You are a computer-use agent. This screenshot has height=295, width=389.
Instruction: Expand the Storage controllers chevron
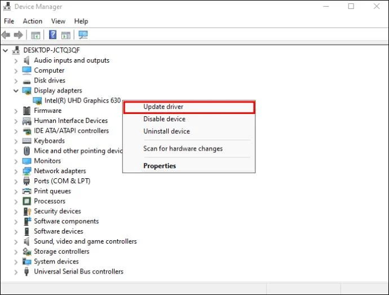[x=16, y=252]
